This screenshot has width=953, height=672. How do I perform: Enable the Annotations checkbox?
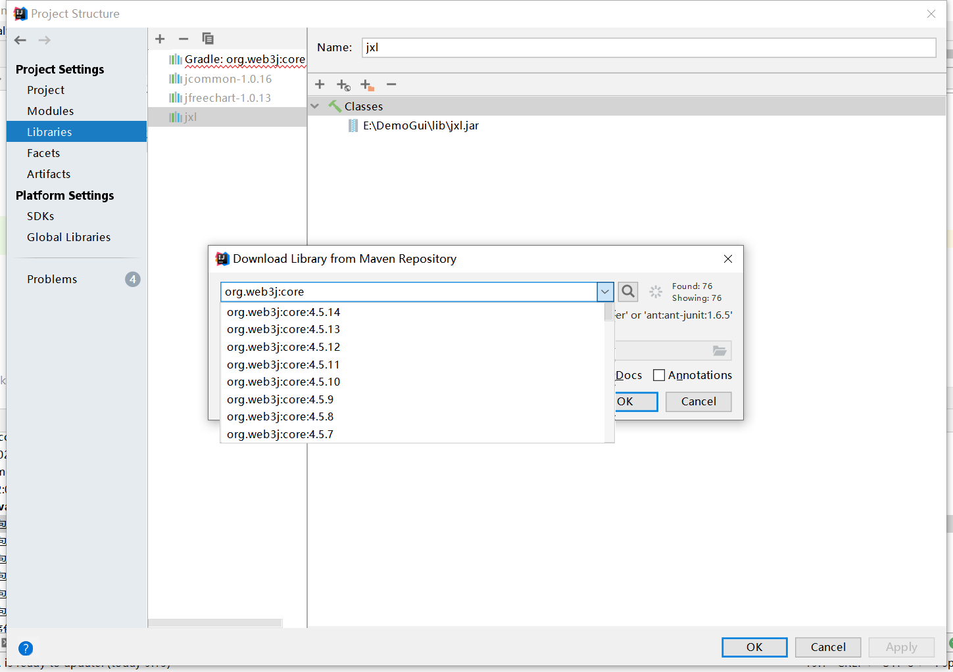(x=659, y=374)
